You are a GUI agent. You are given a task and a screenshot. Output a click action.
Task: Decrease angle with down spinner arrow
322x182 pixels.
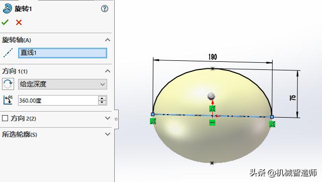coord(102,103)
